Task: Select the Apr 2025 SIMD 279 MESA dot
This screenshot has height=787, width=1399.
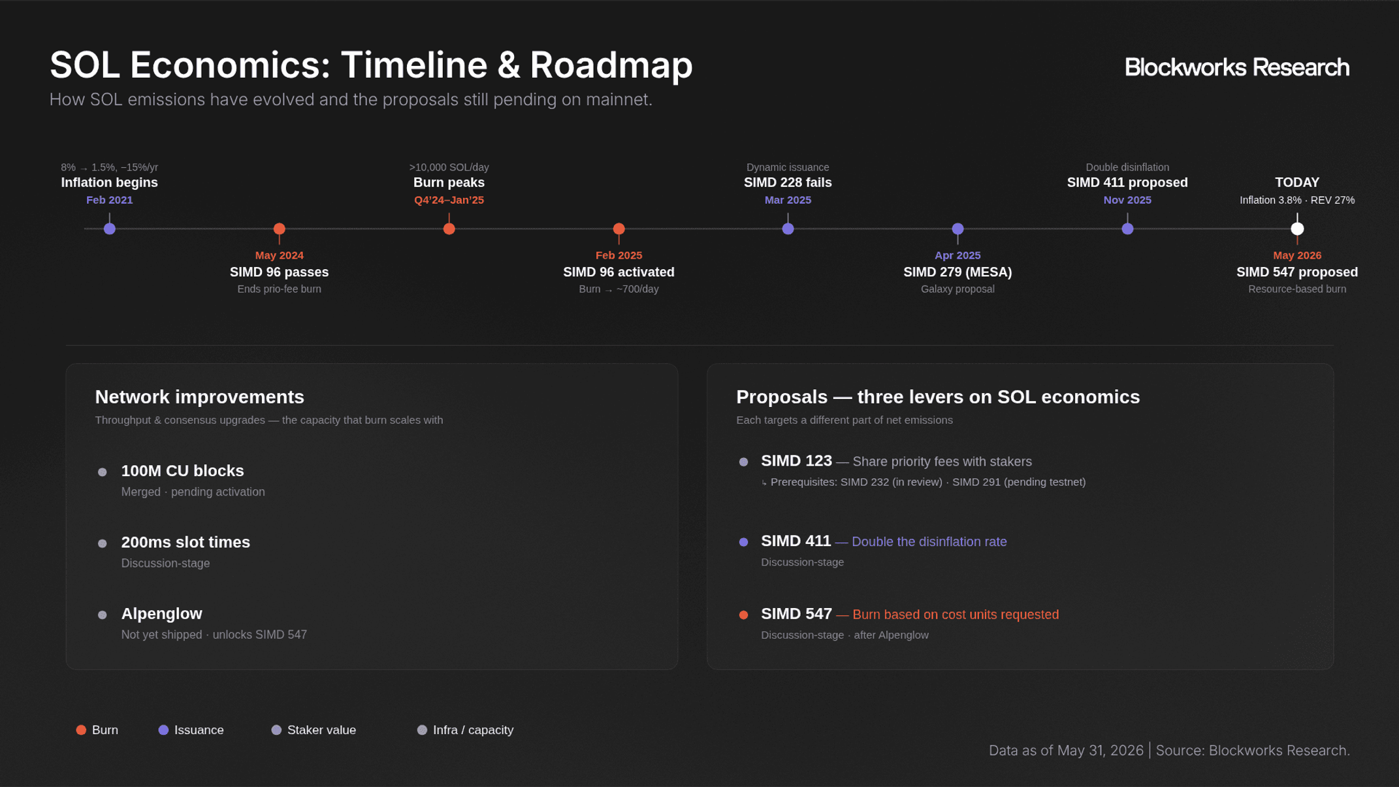Action: (x=958, y=229)
